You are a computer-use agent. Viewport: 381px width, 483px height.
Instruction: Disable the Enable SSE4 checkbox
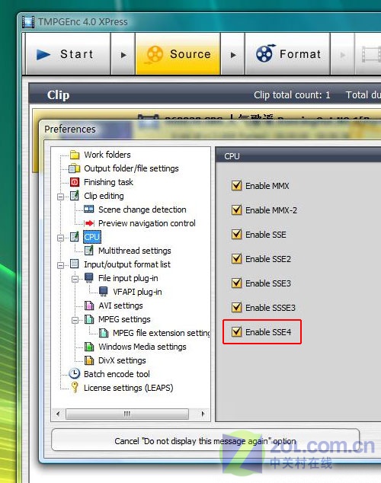coord(236,331)
